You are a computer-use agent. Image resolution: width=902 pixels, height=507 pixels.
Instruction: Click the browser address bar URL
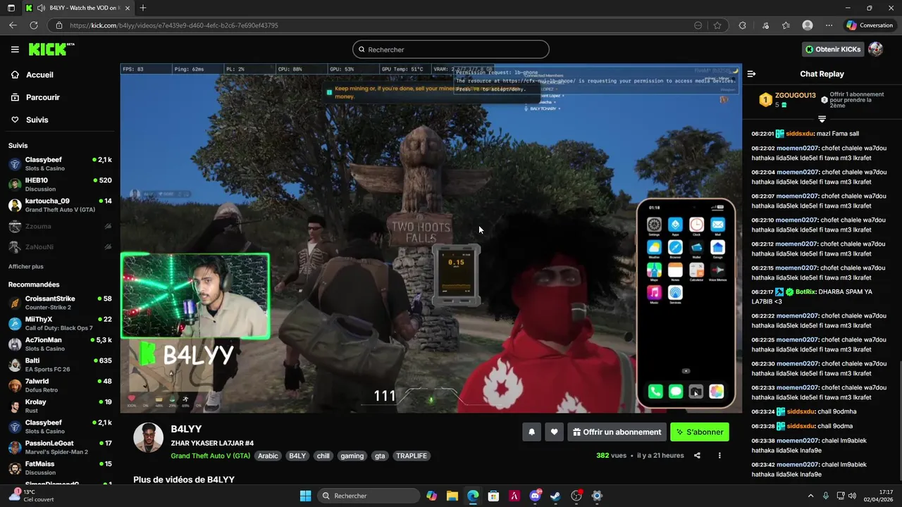174,25
